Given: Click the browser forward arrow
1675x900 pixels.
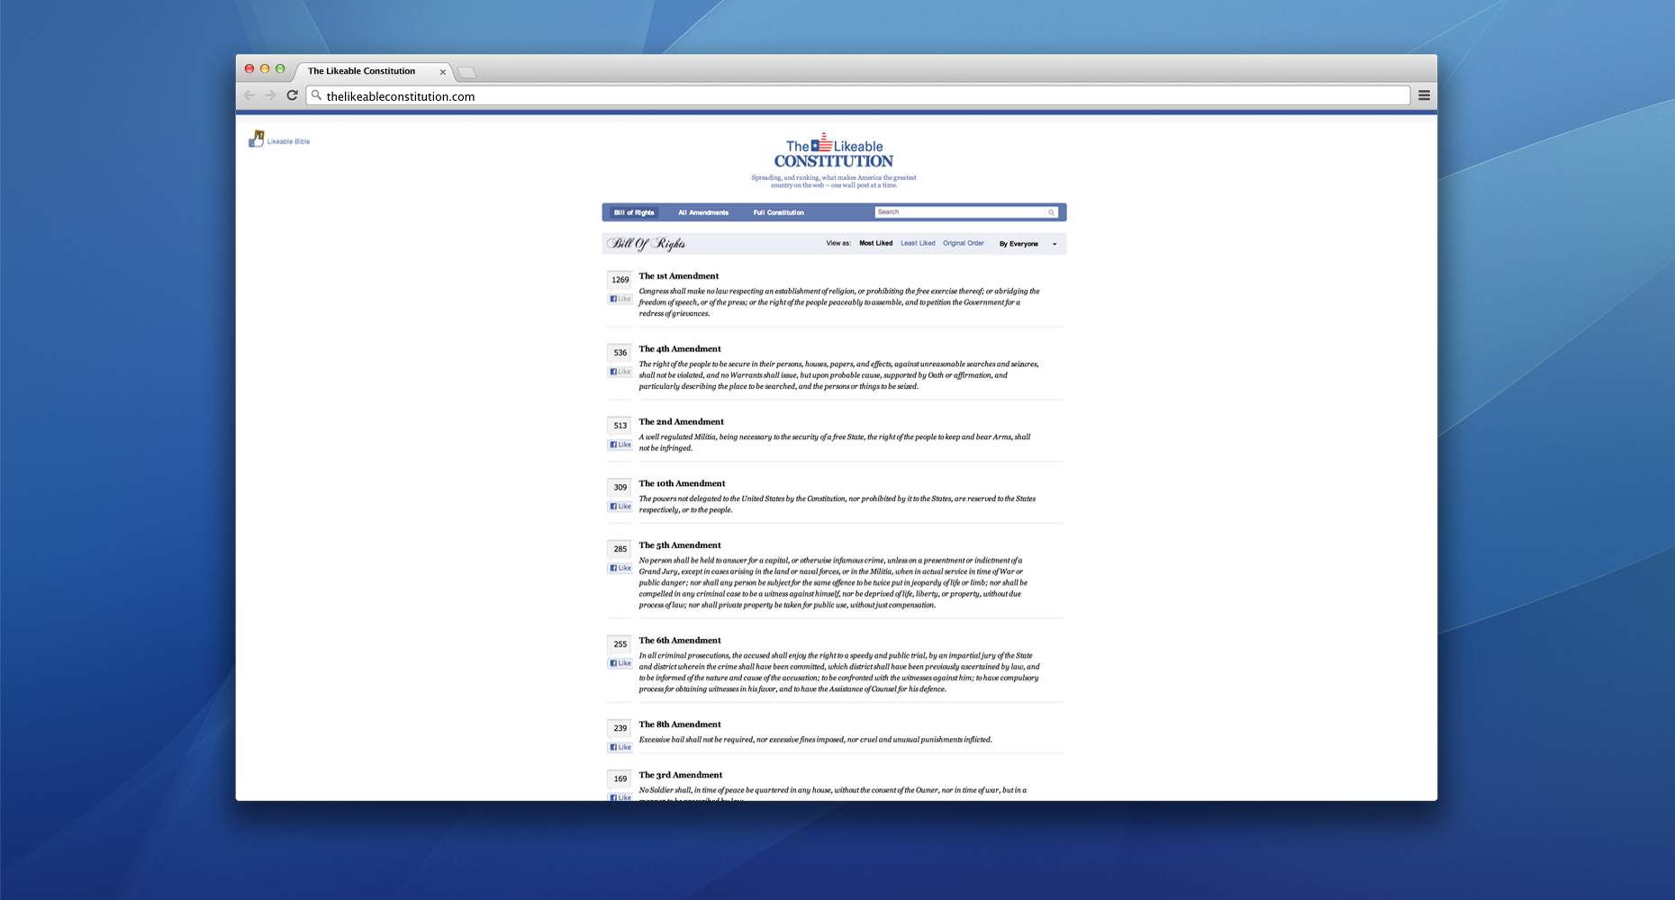Looking at the screenshot, I should pyautogui.click(x=270, y=95).
